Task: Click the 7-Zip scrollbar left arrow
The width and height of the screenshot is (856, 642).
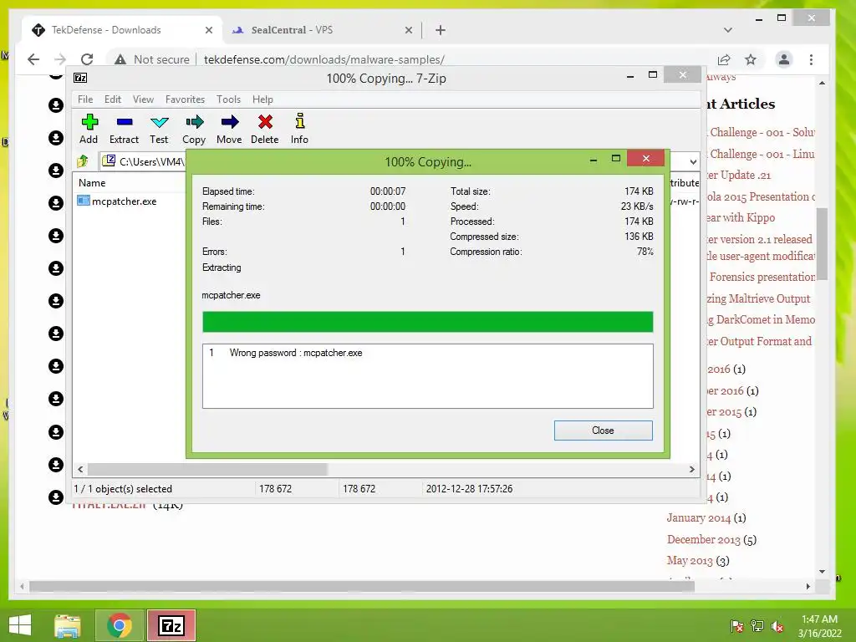Action: point(81,469)
